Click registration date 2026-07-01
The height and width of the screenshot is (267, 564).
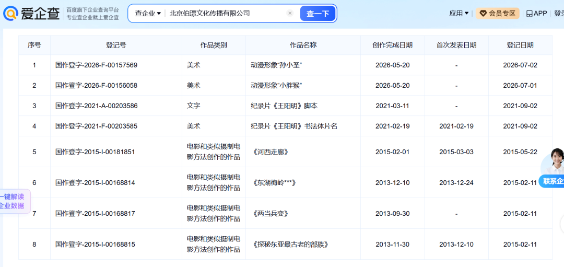(520, 85)
